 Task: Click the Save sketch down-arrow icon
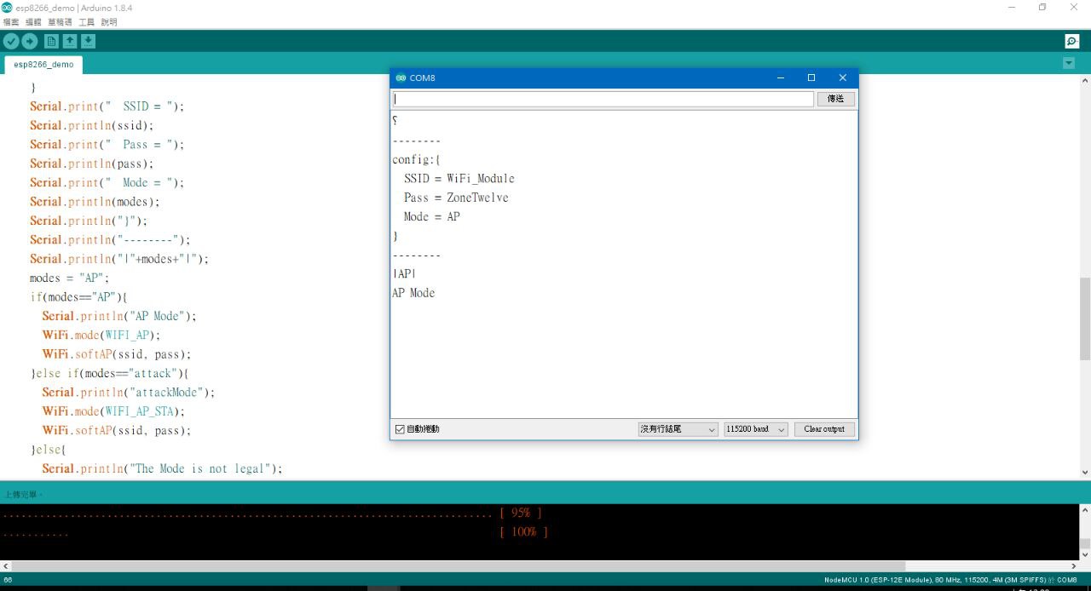point(89,41)
